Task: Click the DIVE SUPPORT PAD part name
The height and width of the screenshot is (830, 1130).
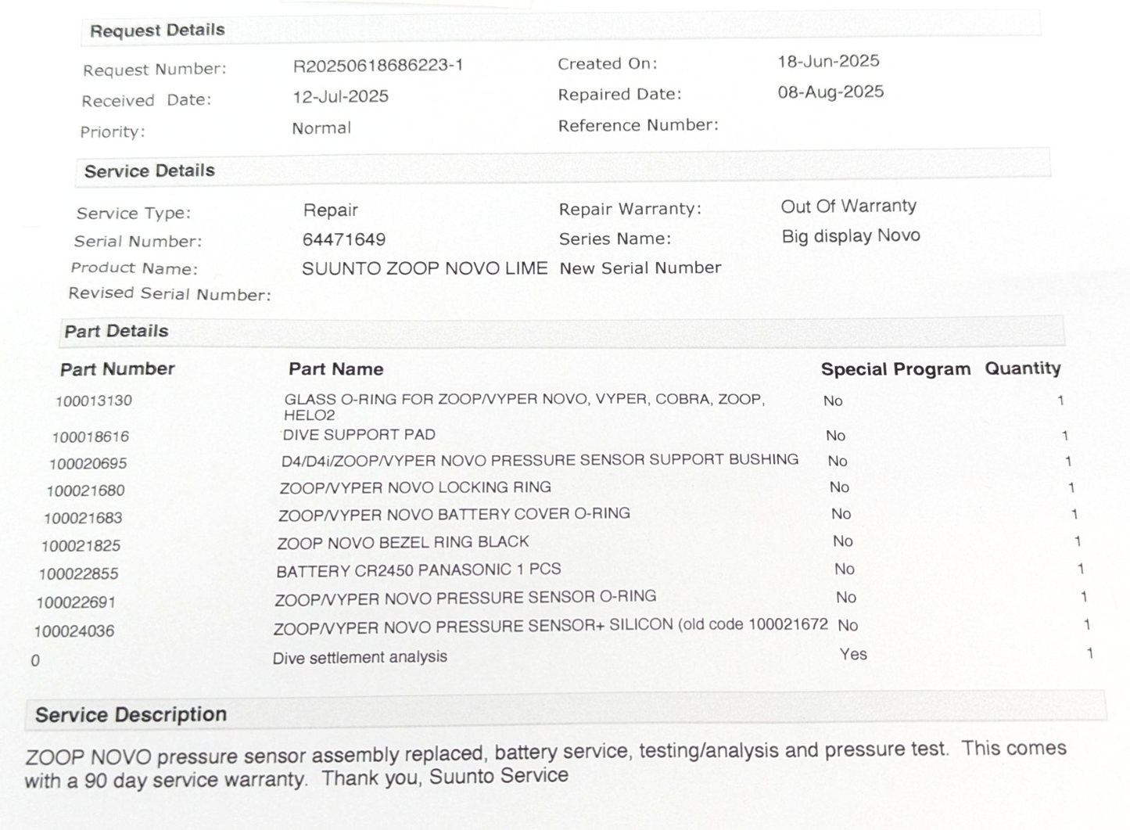Action: tap(359, 435)
